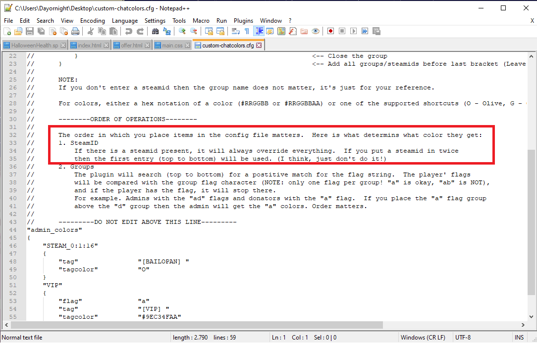Click the Undo arrow icon
Screen dimensions: 537x343
[129, 31]
